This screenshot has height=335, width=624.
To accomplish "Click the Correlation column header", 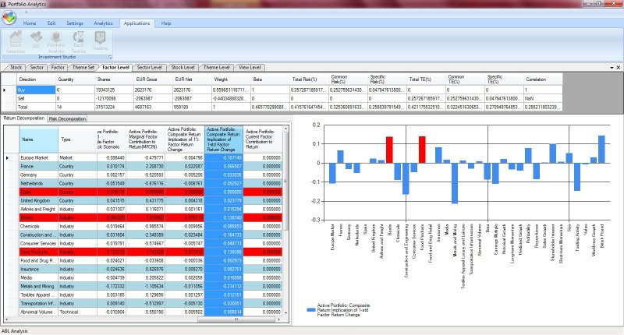I will tap(543, 79).
